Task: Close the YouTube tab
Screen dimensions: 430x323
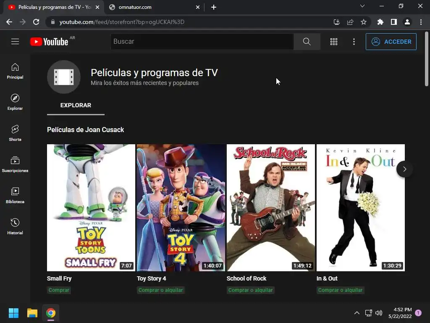Action: coord(97,7)
